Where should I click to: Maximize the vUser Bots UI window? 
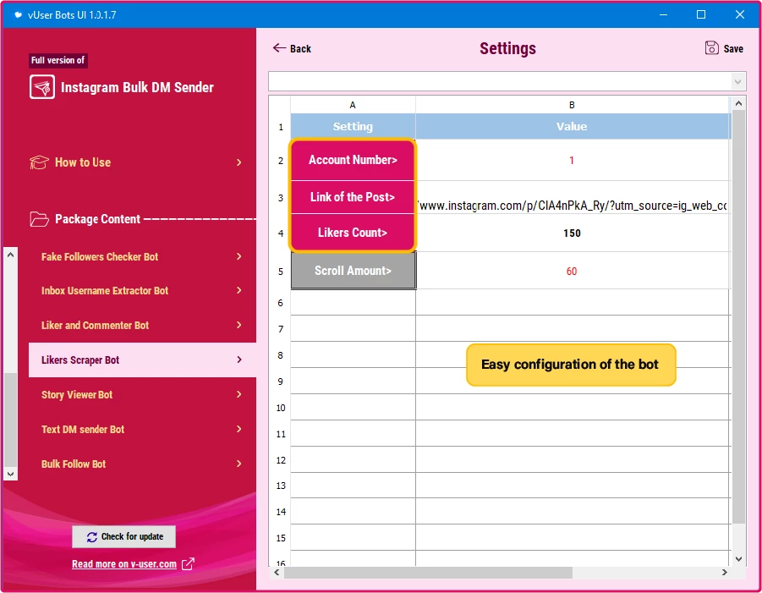[701, 14]
